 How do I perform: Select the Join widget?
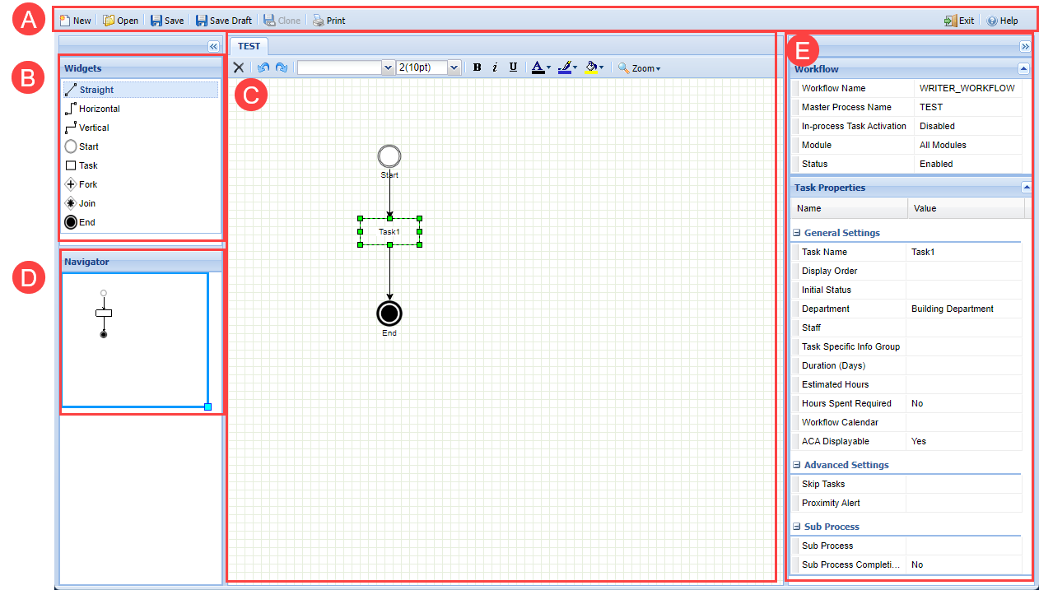click(x=71, y=203)
